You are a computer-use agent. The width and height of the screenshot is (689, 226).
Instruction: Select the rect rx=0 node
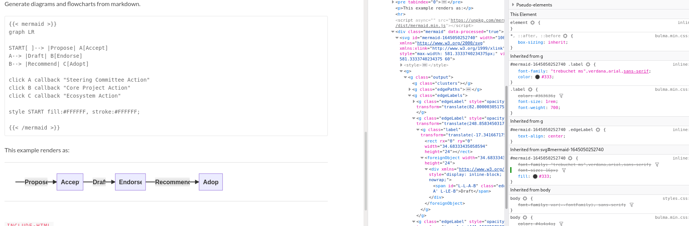point(456,147)
